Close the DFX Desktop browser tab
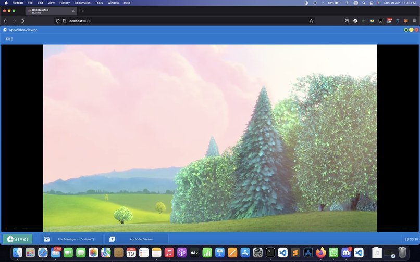 tap(73, 11)
